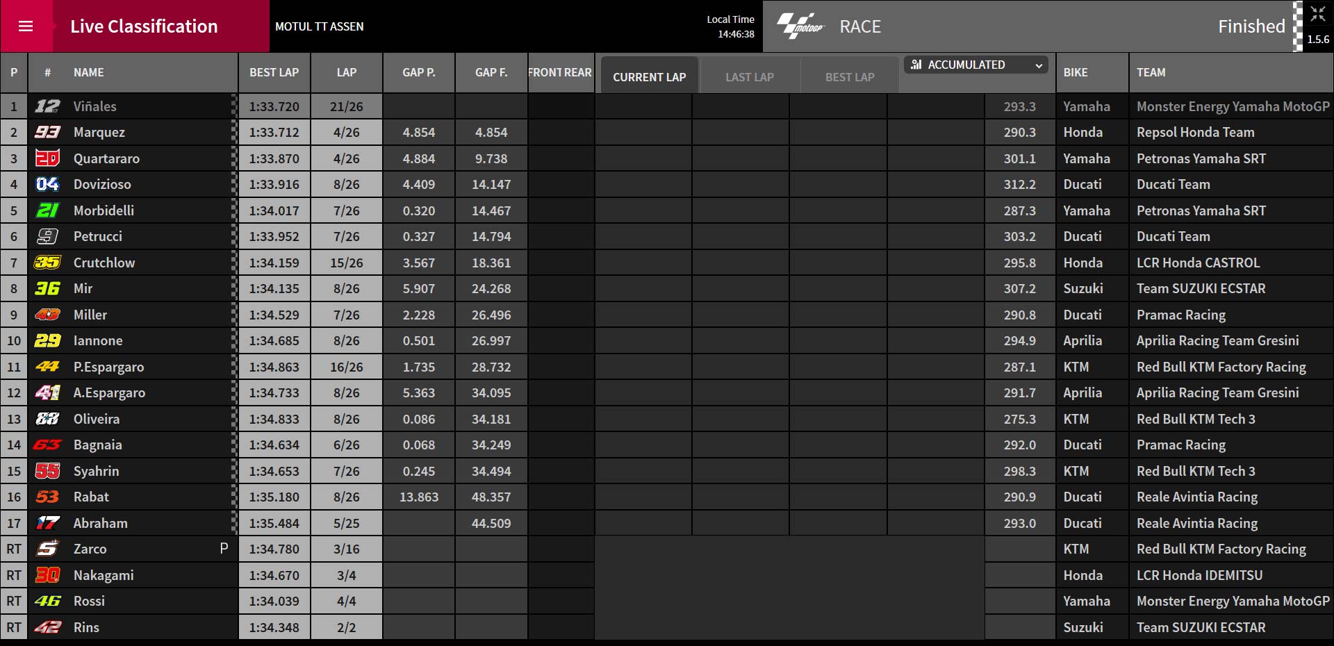This screenshot has width=1334, height=646.
Task: Click Dovizioso number 04 badge
Action: click(x=47, y=184)
